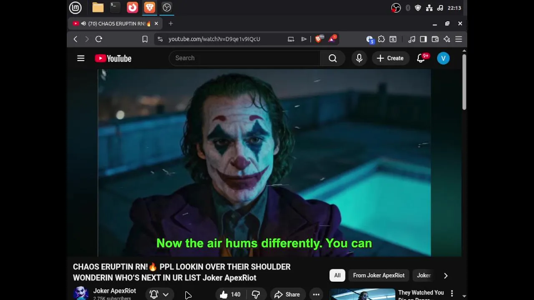Open a new browser tab
Image resolution: width=534 pixels, height=300 pixels.
click(x=171, y=24)
